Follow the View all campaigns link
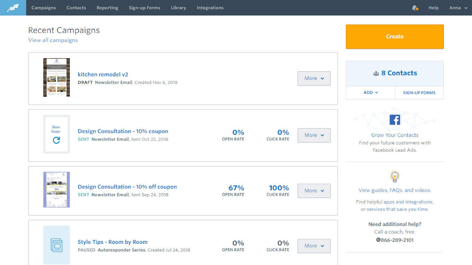This screenshot has width=472, height=265. pos(53,40)
